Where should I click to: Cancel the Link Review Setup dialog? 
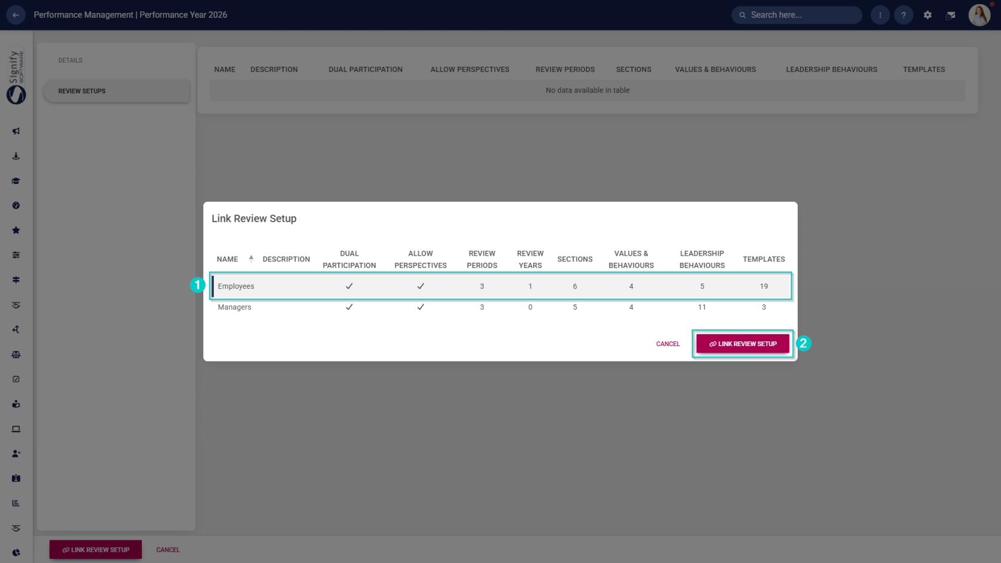pyautogui.click(x=668, y=344)
